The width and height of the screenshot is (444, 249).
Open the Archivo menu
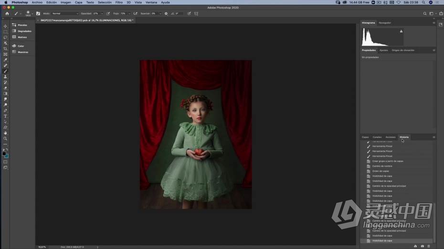tap(37, 2)
